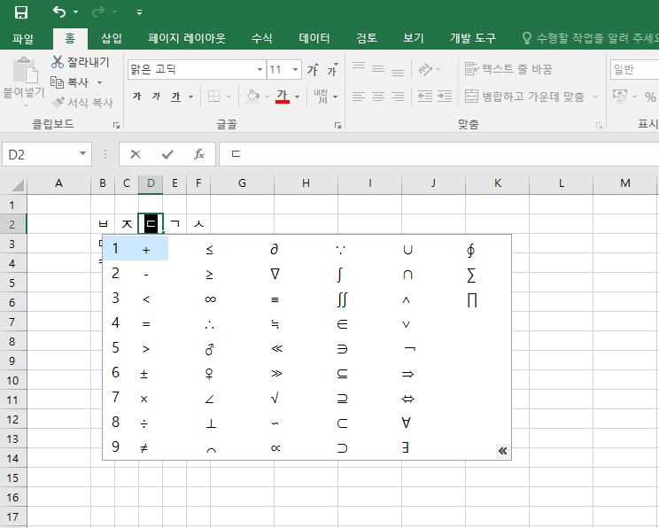
Task: Click the align right icon
Action: (x=398, y=97)
